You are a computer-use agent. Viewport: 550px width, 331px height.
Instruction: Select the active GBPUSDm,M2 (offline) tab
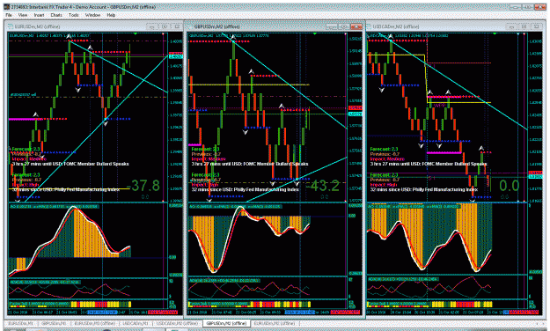[x=226, y=323]
